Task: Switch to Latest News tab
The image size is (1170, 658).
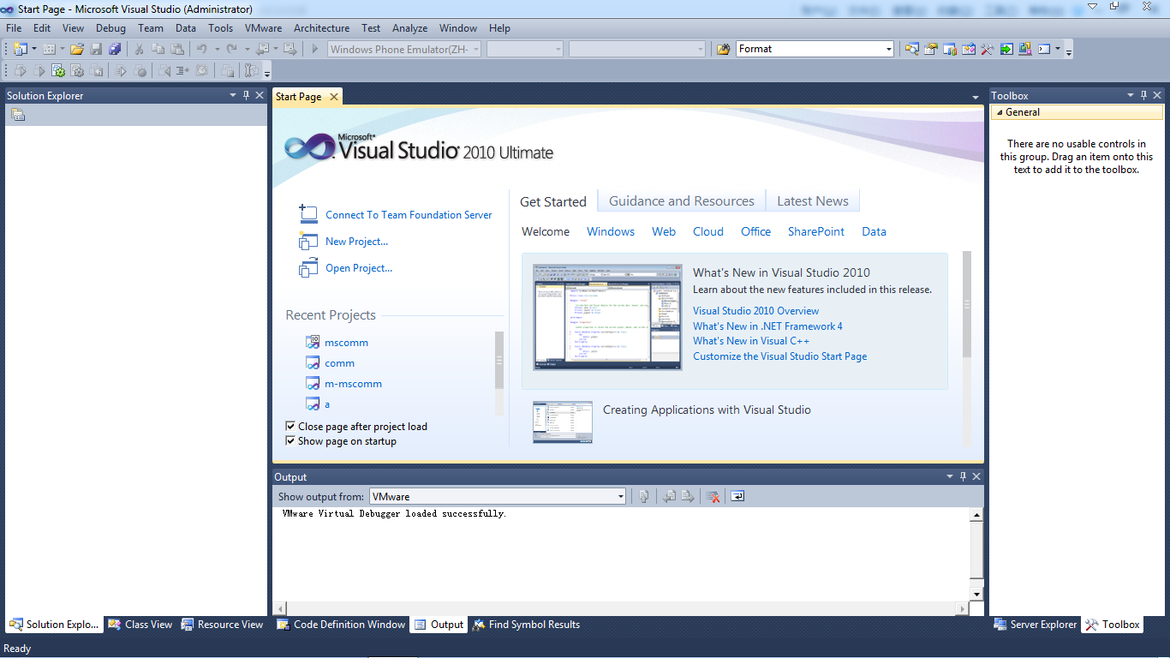Action: click(x=813, y=201)
